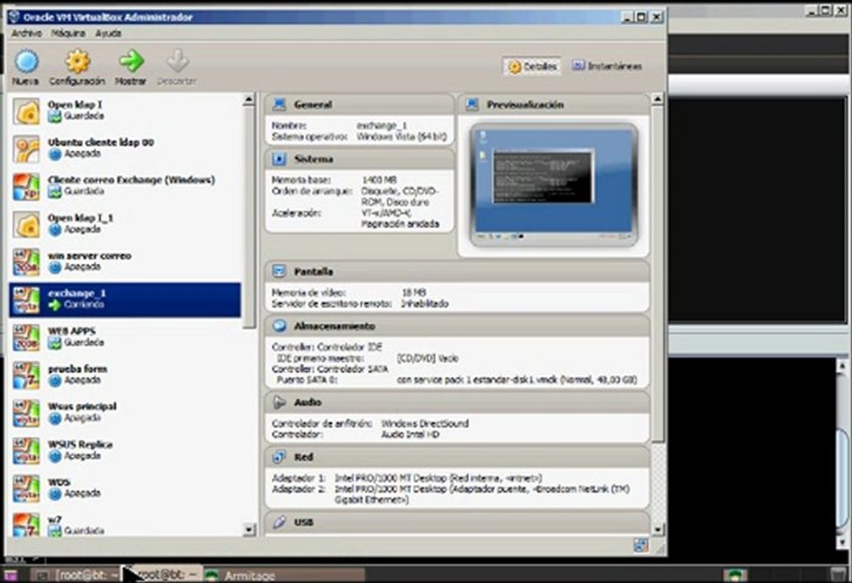Image resolution: width=852 pixels, height=583 pixels.
Task: Open the Máquina menu
Action: (68, 33)
